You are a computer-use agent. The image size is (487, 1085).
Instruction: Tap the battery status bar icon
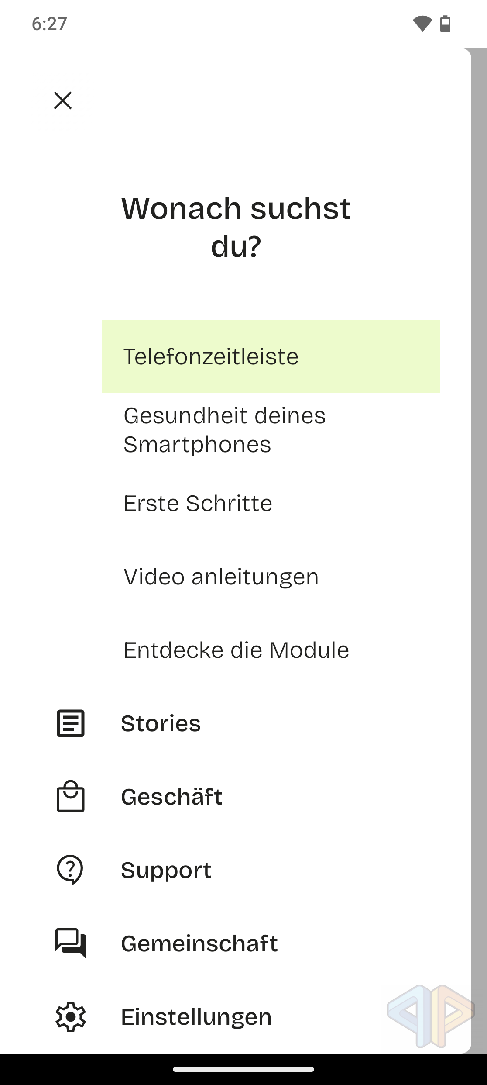point(445,24)
